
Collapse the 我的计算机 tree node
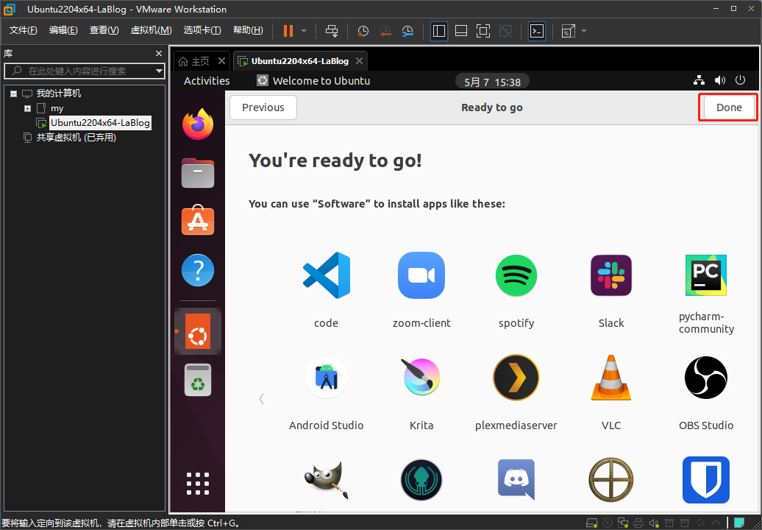click(x=13, y=93)
